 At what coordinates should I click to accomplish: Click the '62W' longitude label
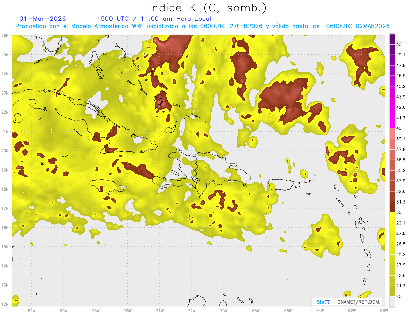(x=352, y=310)
